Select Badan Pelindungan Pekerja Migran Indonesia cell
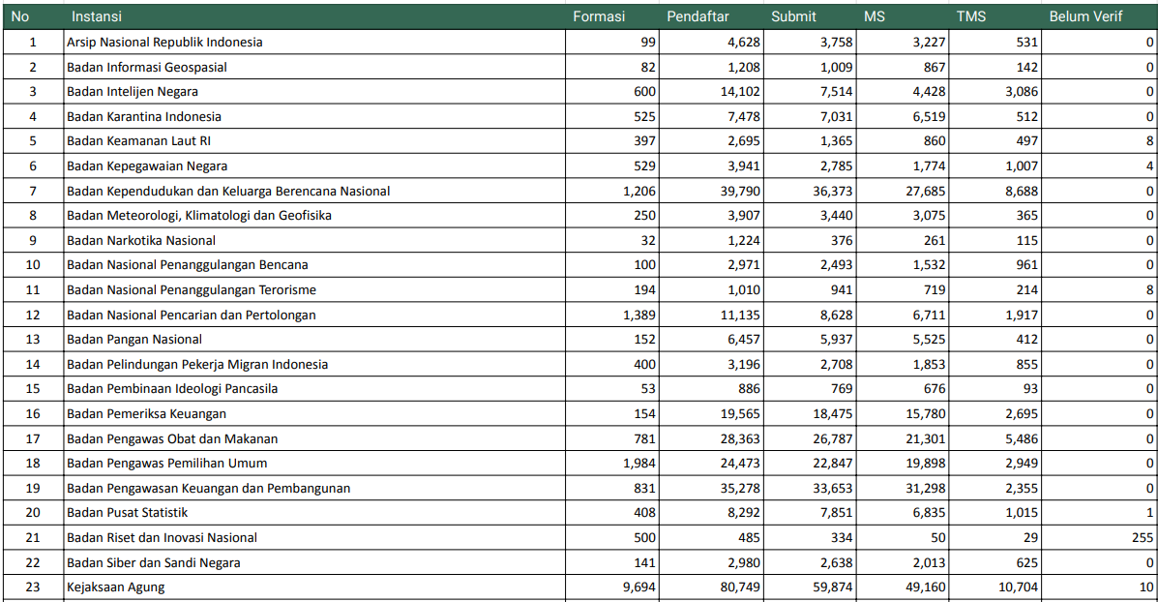Viewport: 1158px width, 602px height. click(x=314, y=364)
